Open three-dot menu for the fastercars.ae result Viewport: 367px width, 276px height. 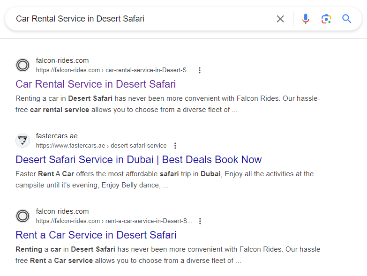175,146
